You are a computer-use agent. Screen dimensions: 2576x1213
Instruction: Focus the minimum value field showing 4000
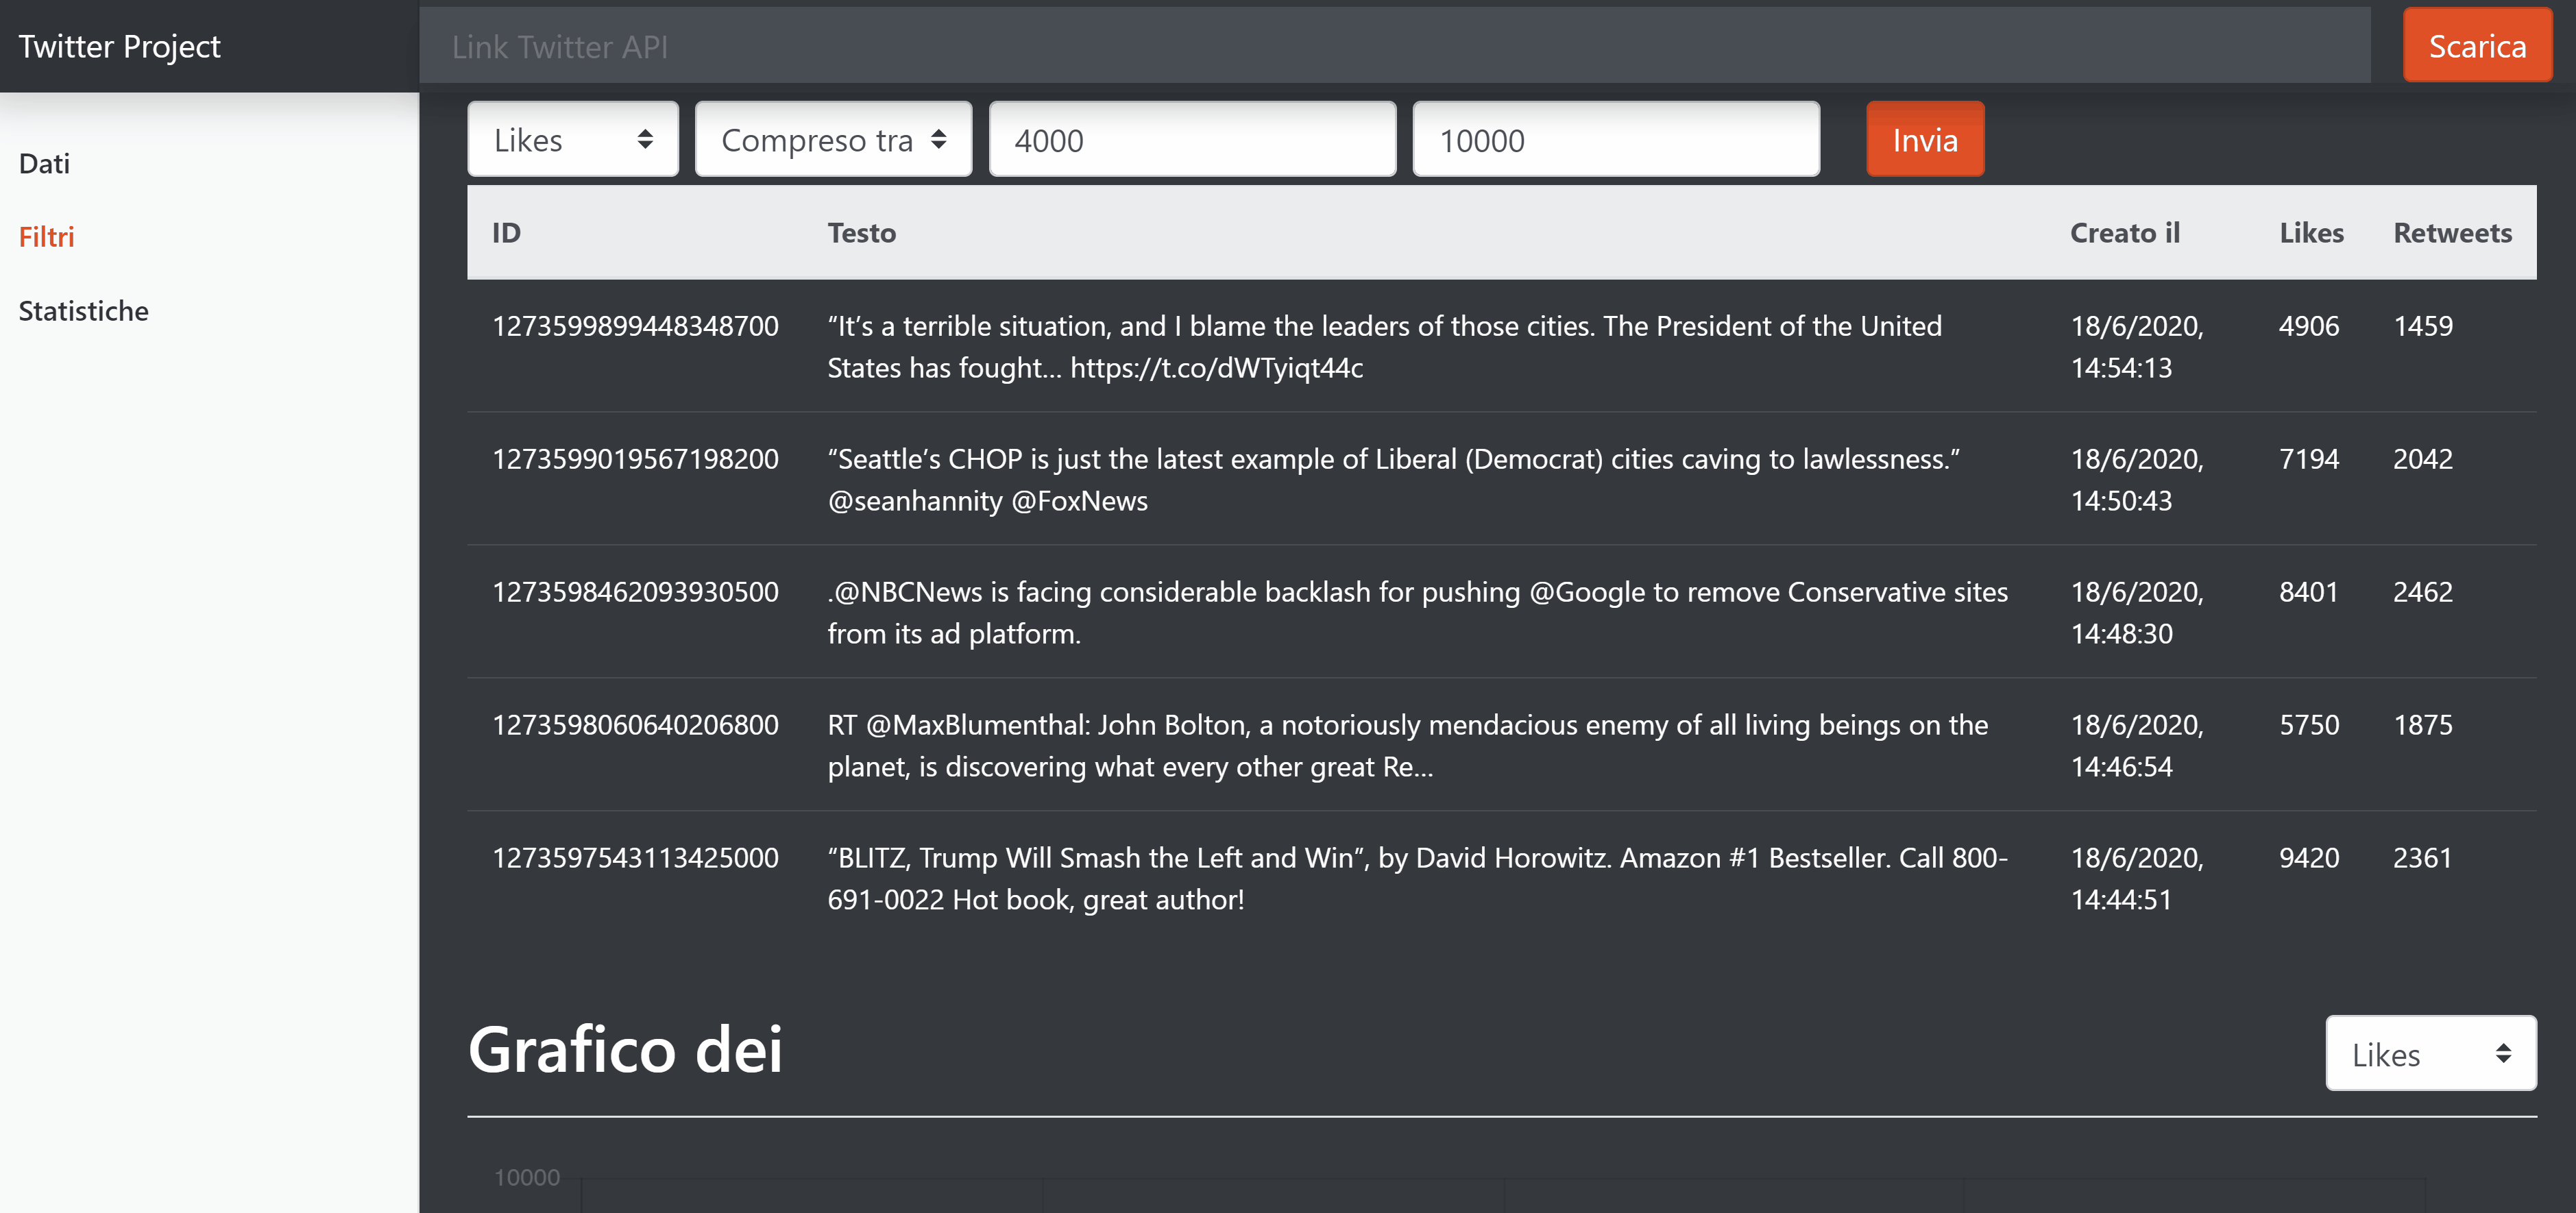click(1191, 140)
